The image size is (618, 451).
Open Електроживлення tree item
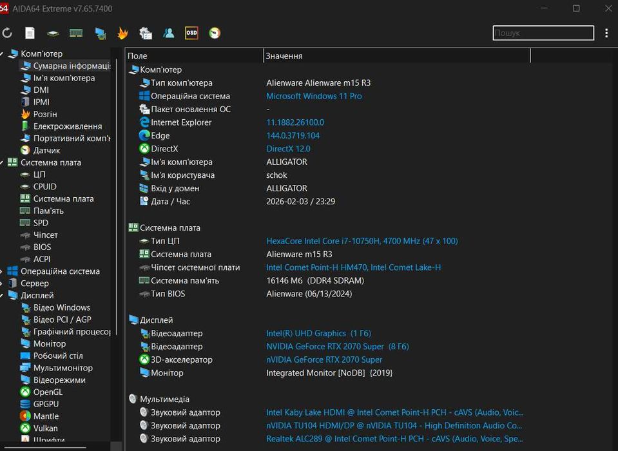(61, 126)
